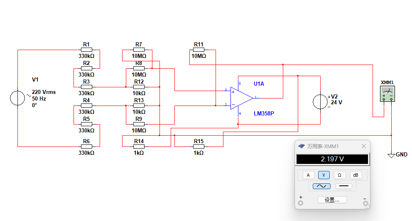
Task: Select resistor R2 symbol
Action: [x=86, y=68]
